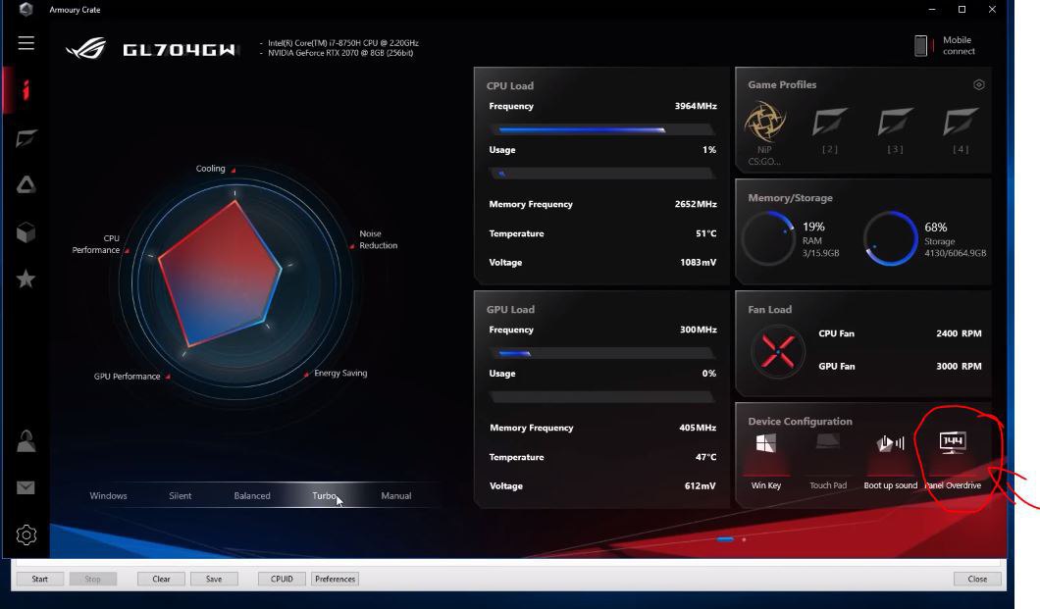1040x609 pixels.
Task: Go to second page indicator dot
Action: pos(744,539)
